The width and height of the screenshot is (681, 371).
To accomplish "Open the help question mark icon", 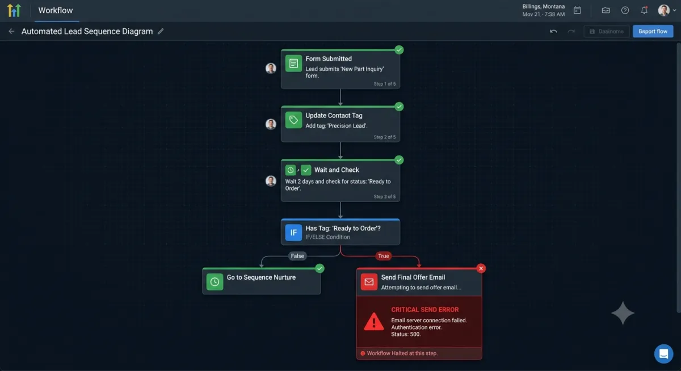I will click(x=625, y=10).
